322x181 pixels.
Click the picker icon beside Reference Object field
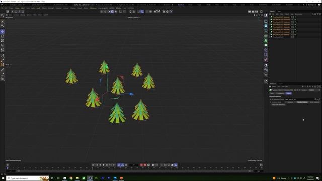(x=319, y=99)
